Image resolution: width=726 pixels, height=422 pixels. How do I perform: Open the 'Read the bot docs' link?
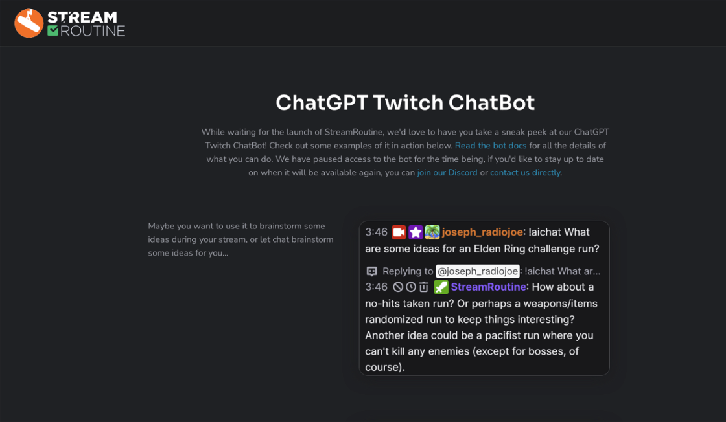[491, 146]
